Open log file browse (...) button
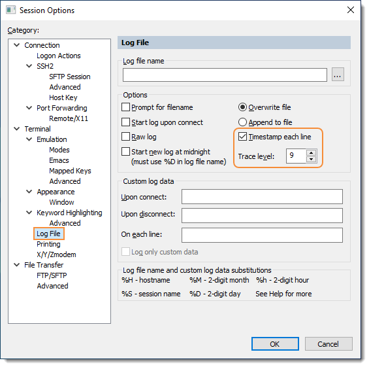This screenshot has width=369, height=367. point(338,75)
